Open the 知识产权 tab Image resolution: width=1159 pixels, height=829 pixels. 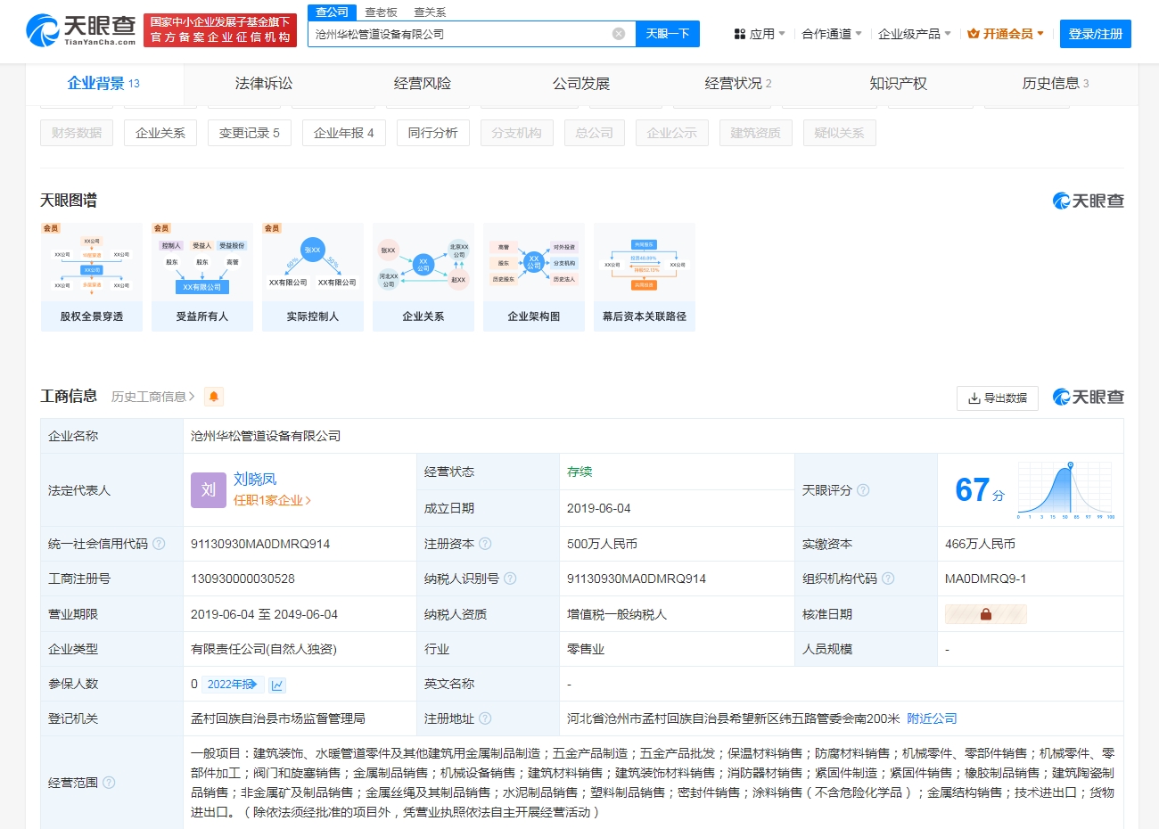pyautogui.click(x=899, y=84)
